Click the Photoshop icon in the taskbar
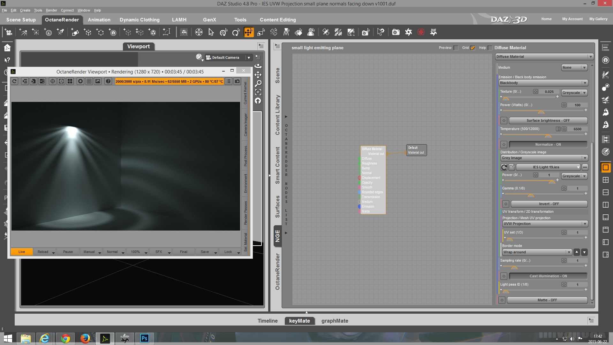 coord(144,338)
